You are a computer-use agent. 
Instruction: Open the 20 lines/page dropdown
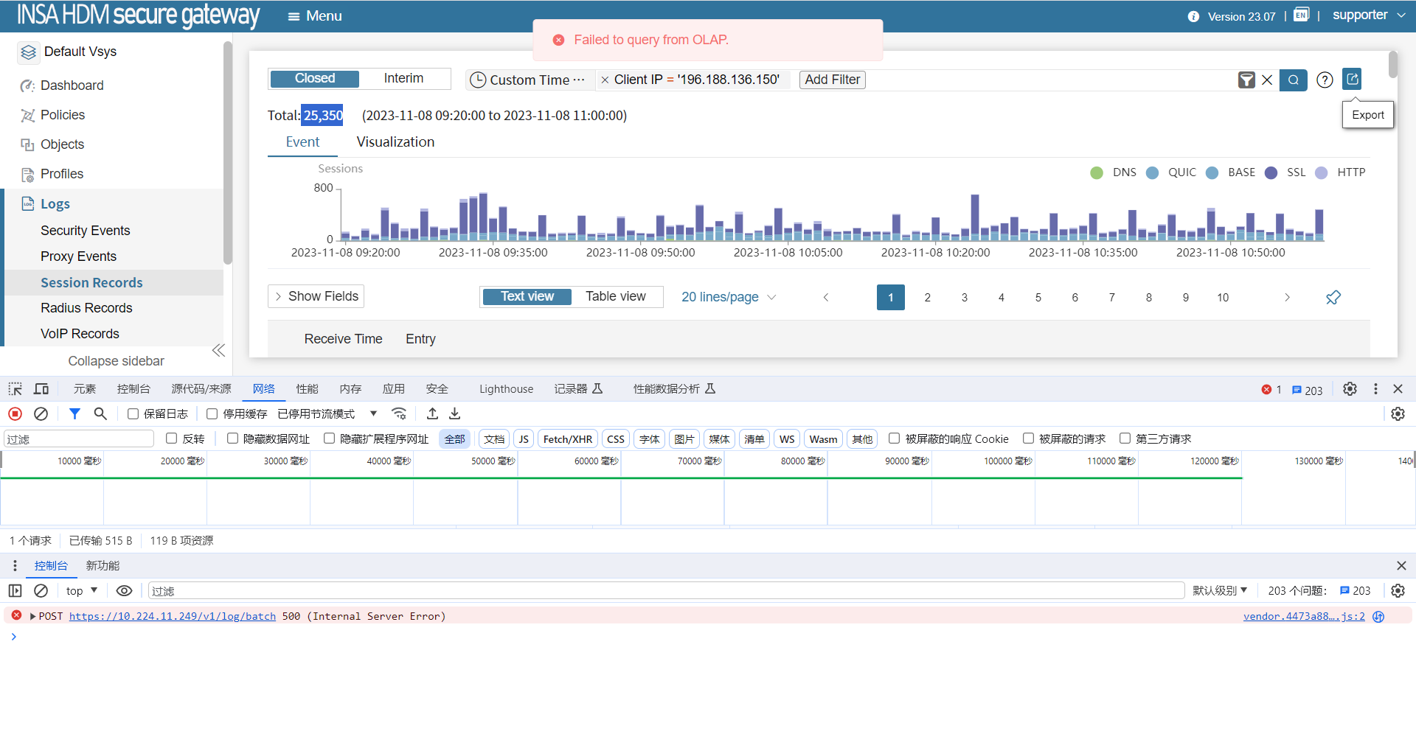tap(728, 297)
